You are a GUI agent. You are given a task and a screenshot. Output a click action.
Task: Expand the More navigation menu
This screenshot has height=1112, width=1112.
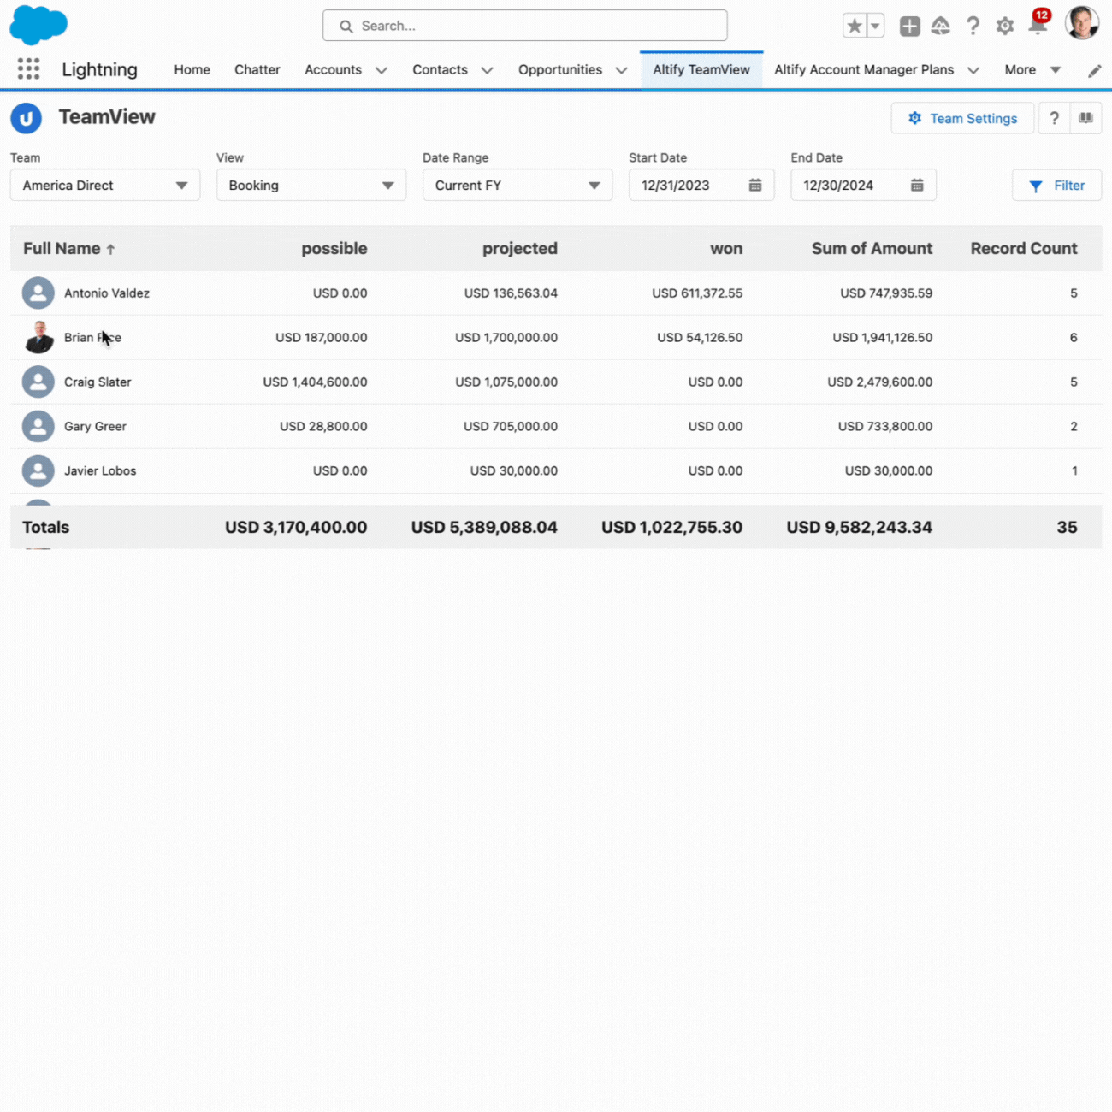[1032, 69]
